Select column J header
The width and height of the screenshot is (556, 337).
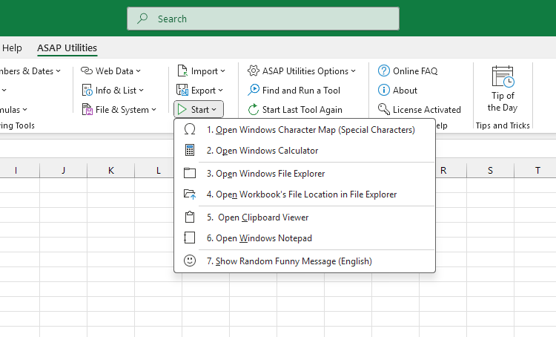click(64, 171)
